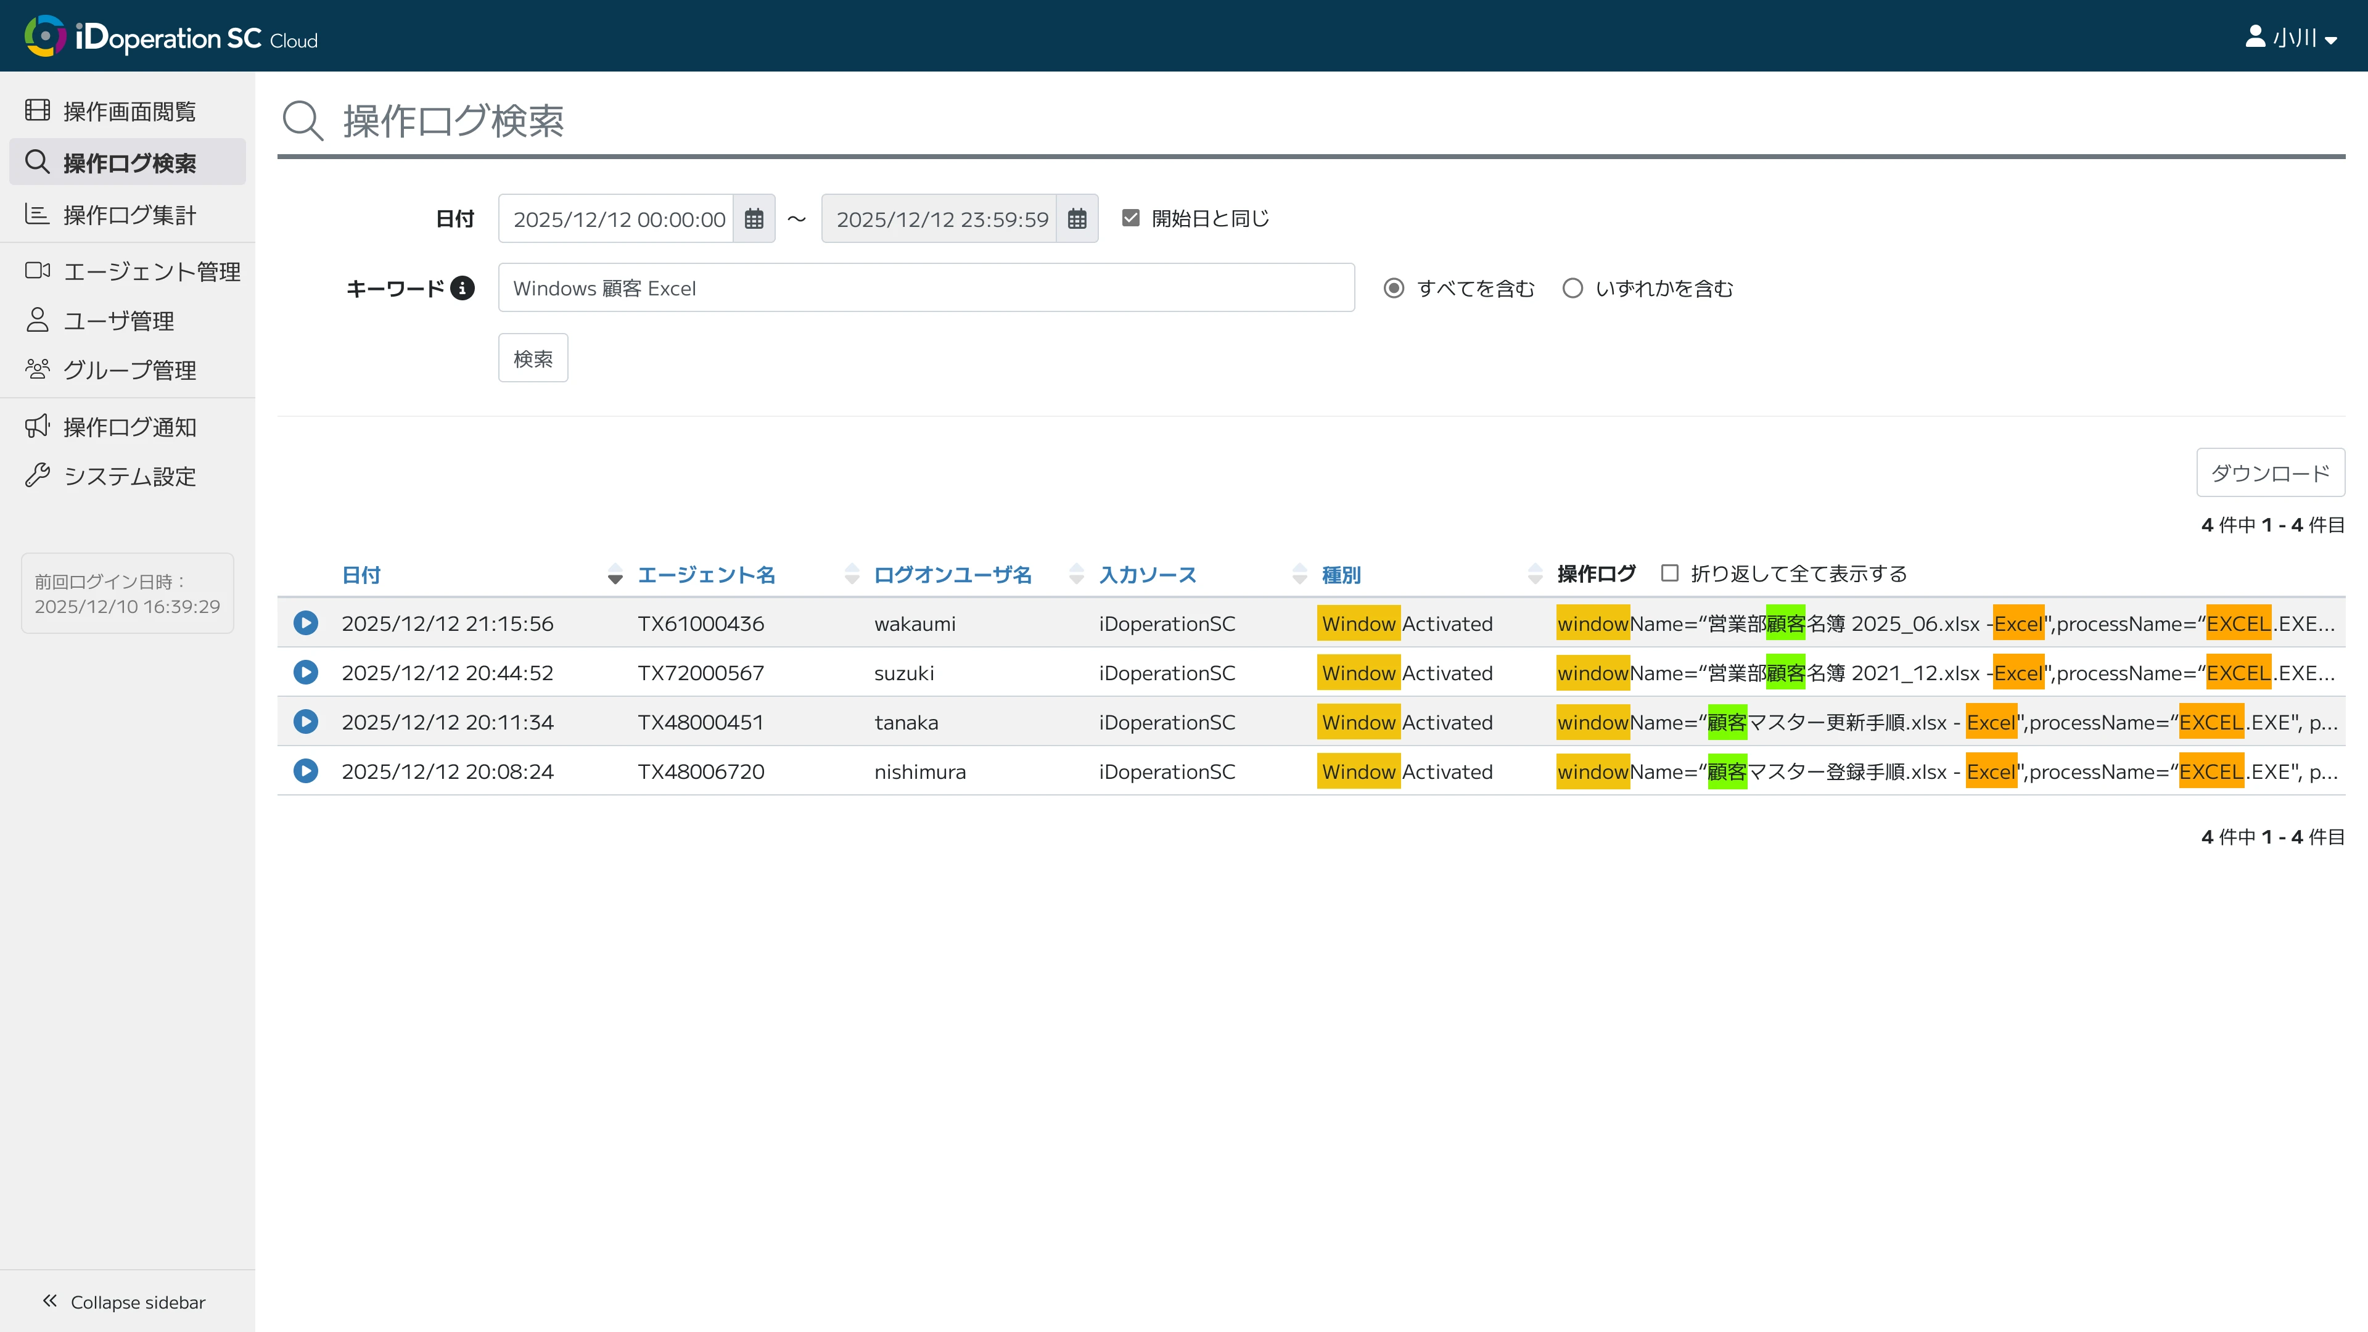
Task: Sort results by the 種別 column
Action: click(1340, 575)
